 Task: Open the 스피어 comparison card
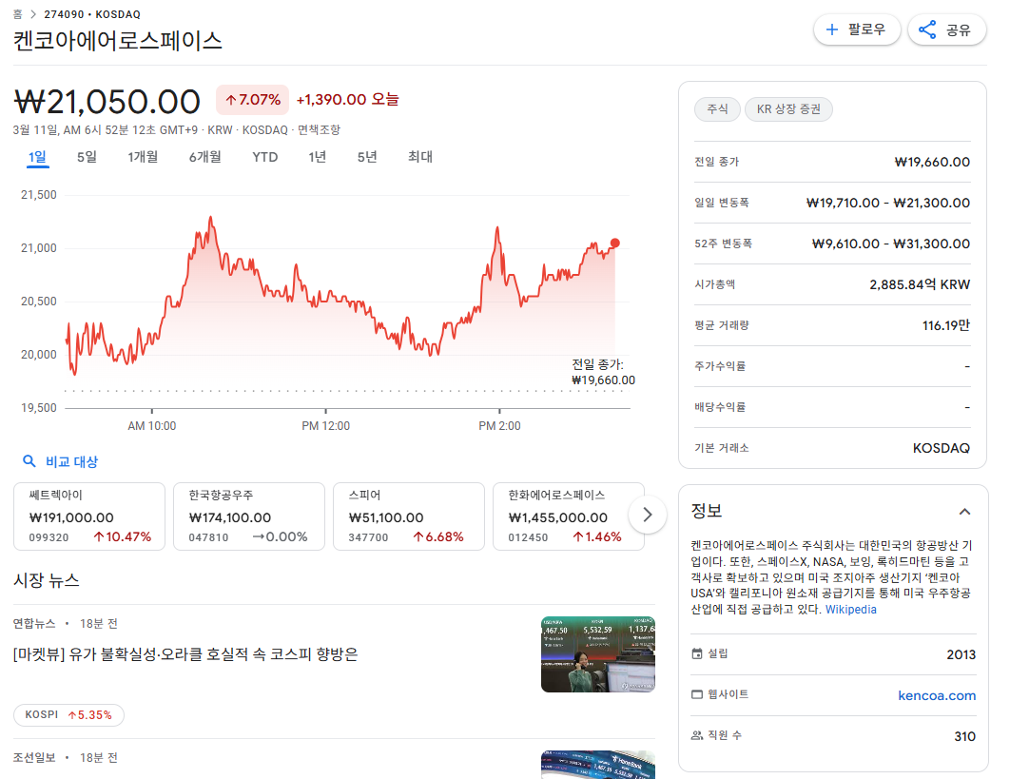tap(409, 516)
